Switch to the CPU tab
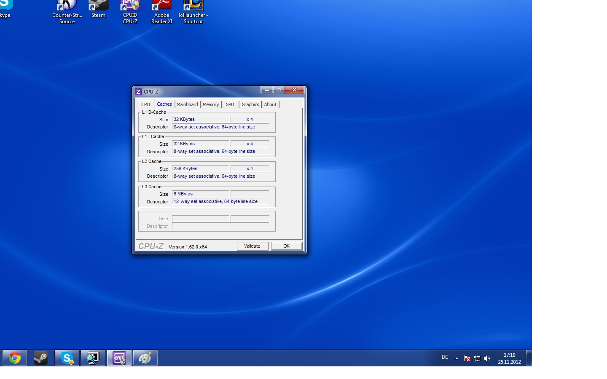Image resolution: width=607 pixels, height=379 pixels. pos(145,104)
